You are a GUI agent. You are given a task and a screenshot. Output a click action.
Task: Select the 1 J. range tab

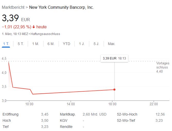click(82, 44)
